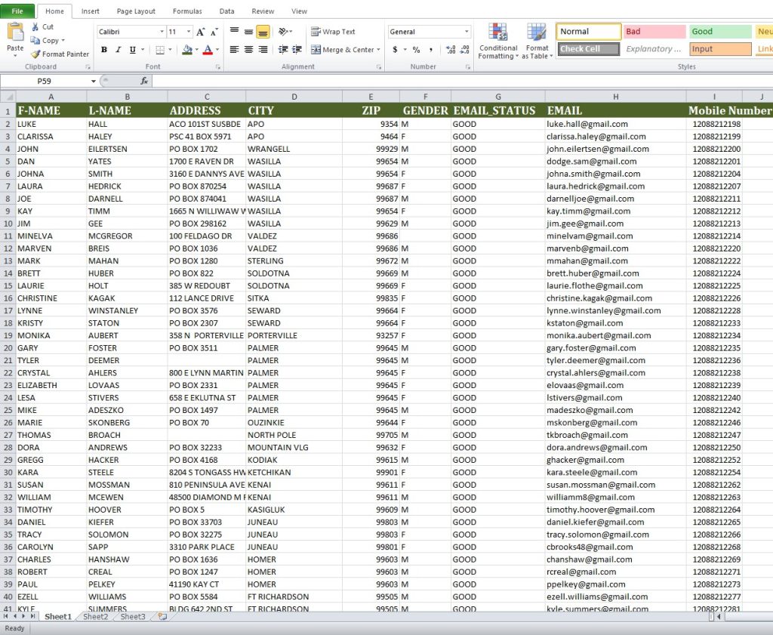Apply Percent Style format

click(x=417, y=50)
